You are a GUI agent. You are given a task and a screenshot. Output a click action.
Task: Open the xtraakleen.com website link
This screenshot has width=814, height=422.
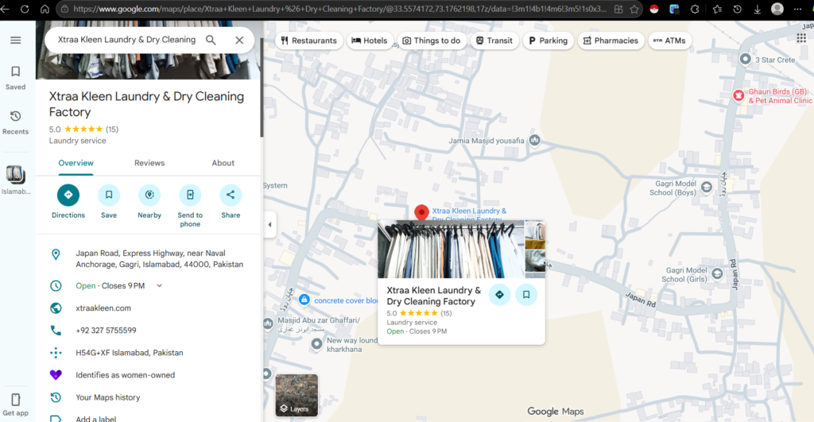[103, 308]
